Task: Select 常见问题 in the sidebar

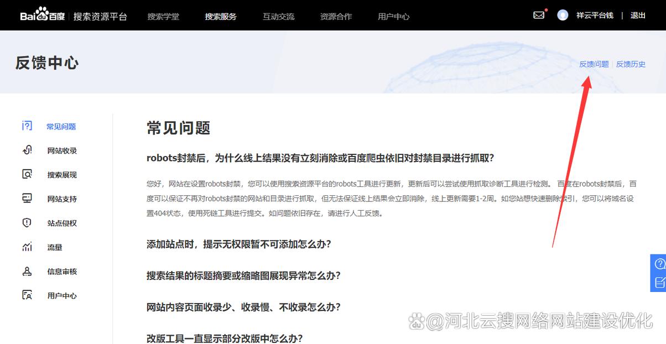Action: click(x=61, y=127)
